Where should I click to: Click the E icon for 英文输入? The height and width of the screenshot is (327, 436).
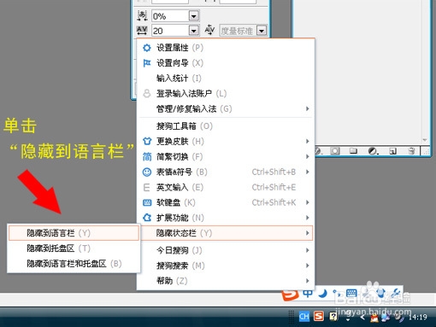(147, 187)
